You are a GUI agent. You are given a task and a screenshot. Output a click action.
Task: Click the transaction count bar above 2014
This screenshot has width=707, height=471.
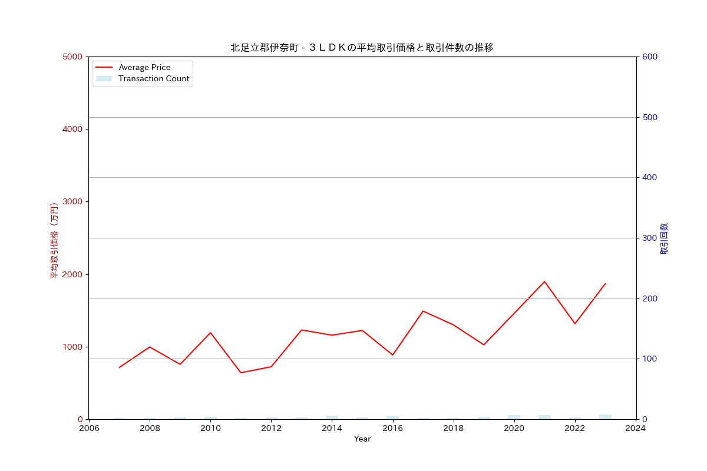point(331,417)
